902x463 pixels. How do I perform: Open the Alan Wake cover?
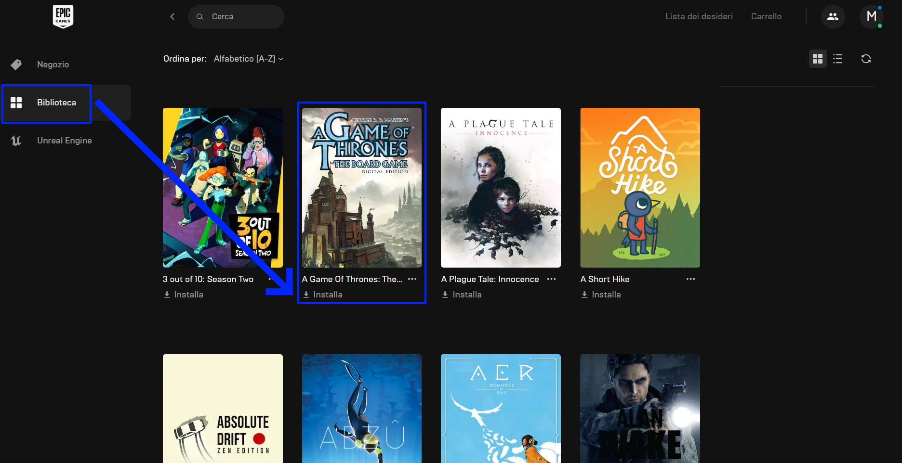tap(640, 409)
